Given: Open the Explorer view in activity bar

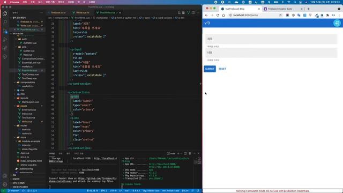Looking at the screenshot, I should click(x=5, y=14).
